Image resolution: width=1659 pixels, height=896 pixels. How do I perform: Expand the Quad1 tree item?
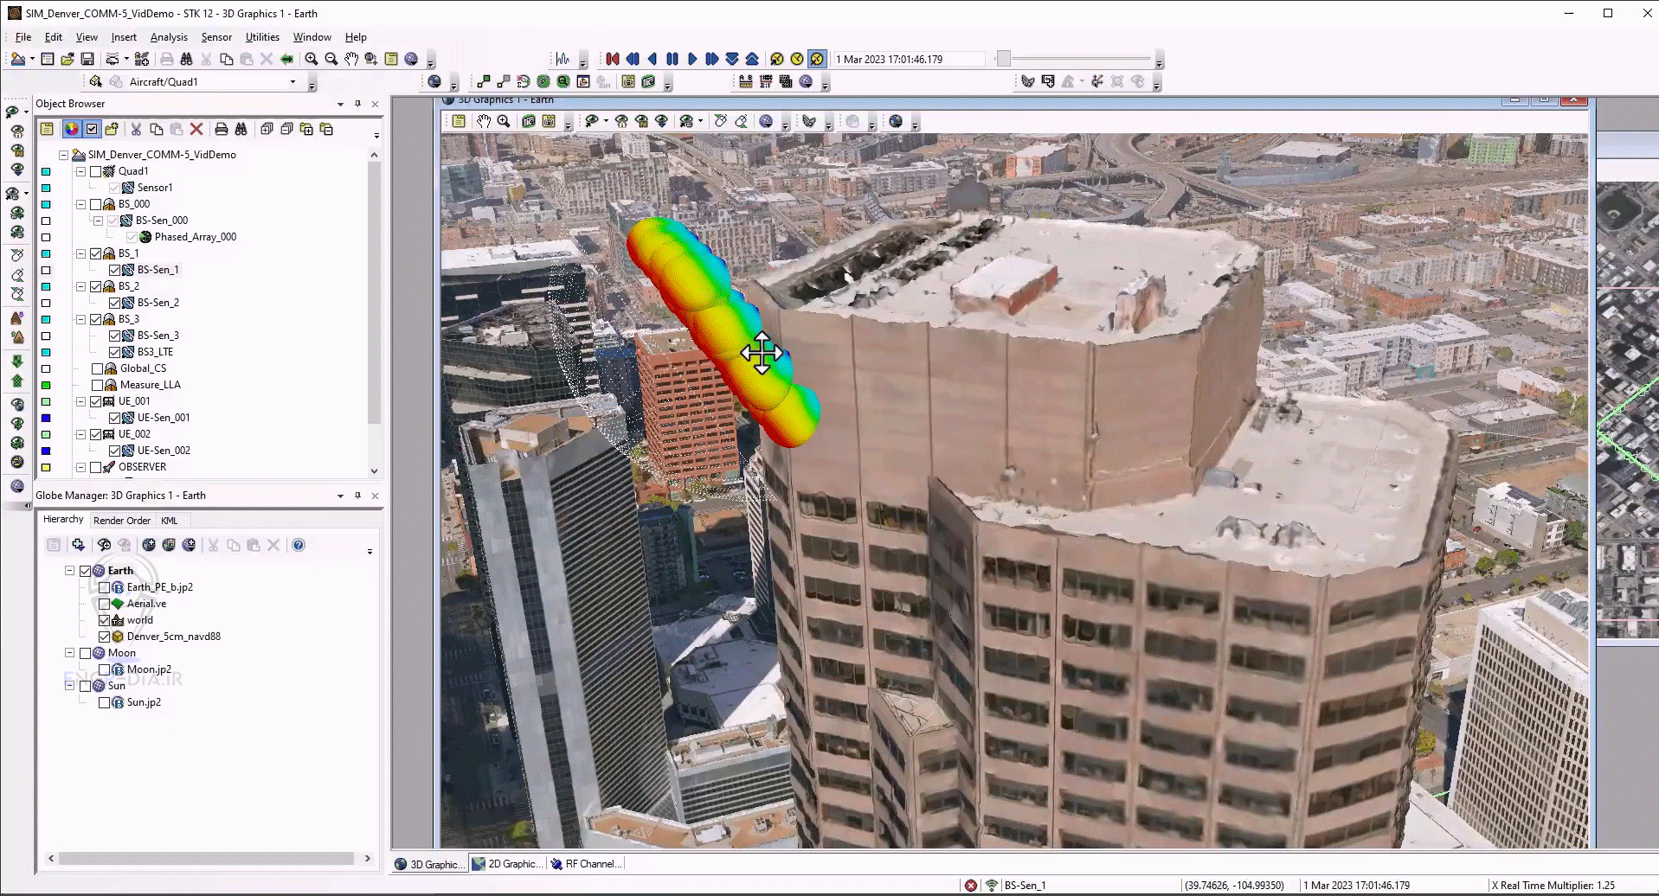80,171
